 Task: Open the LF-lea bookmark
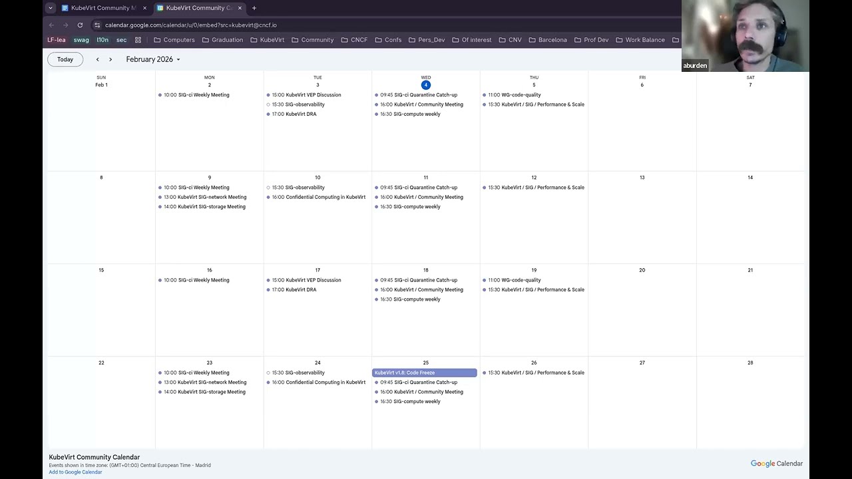pos(57,40)
